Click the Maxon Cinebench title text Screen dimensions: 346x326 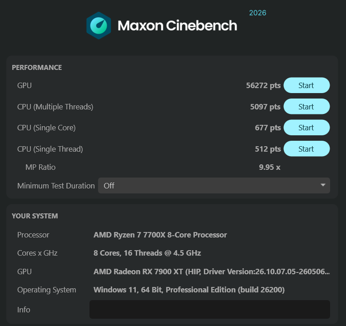coord(177,25)
